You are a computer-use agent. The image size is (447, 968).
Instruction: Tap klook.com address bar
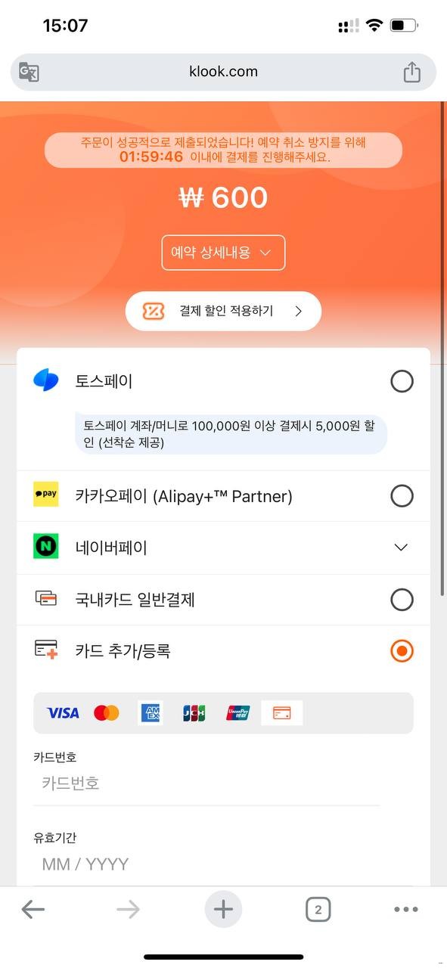coord(223,72)
